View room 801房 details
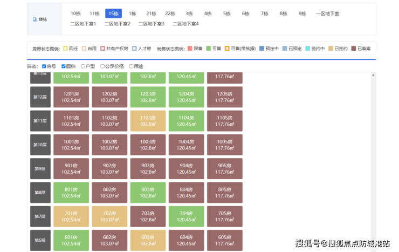 (71, 193)
